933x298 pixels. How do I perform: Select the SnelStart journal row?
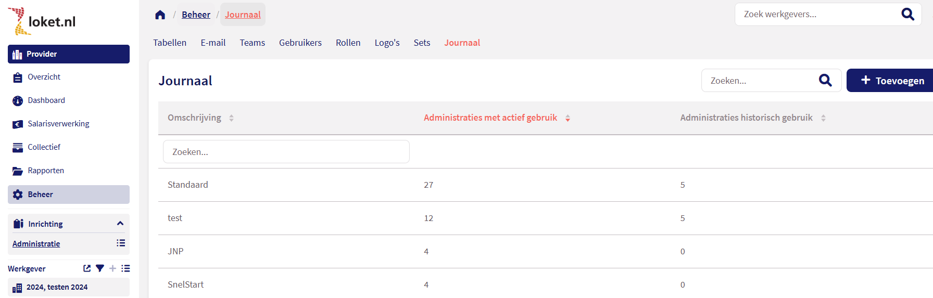(186, 284)
